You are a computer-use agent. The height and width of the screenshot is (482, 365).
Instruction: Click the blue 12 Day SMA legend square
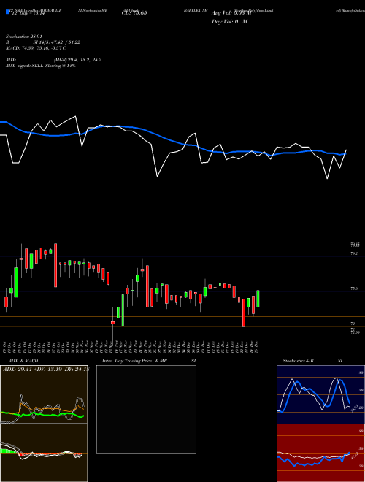pos(7,12)
